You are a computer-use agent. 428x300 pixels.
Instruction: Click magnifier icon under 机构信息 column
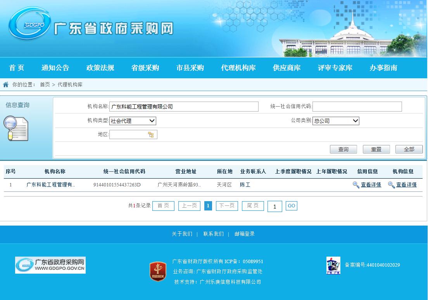391,185
